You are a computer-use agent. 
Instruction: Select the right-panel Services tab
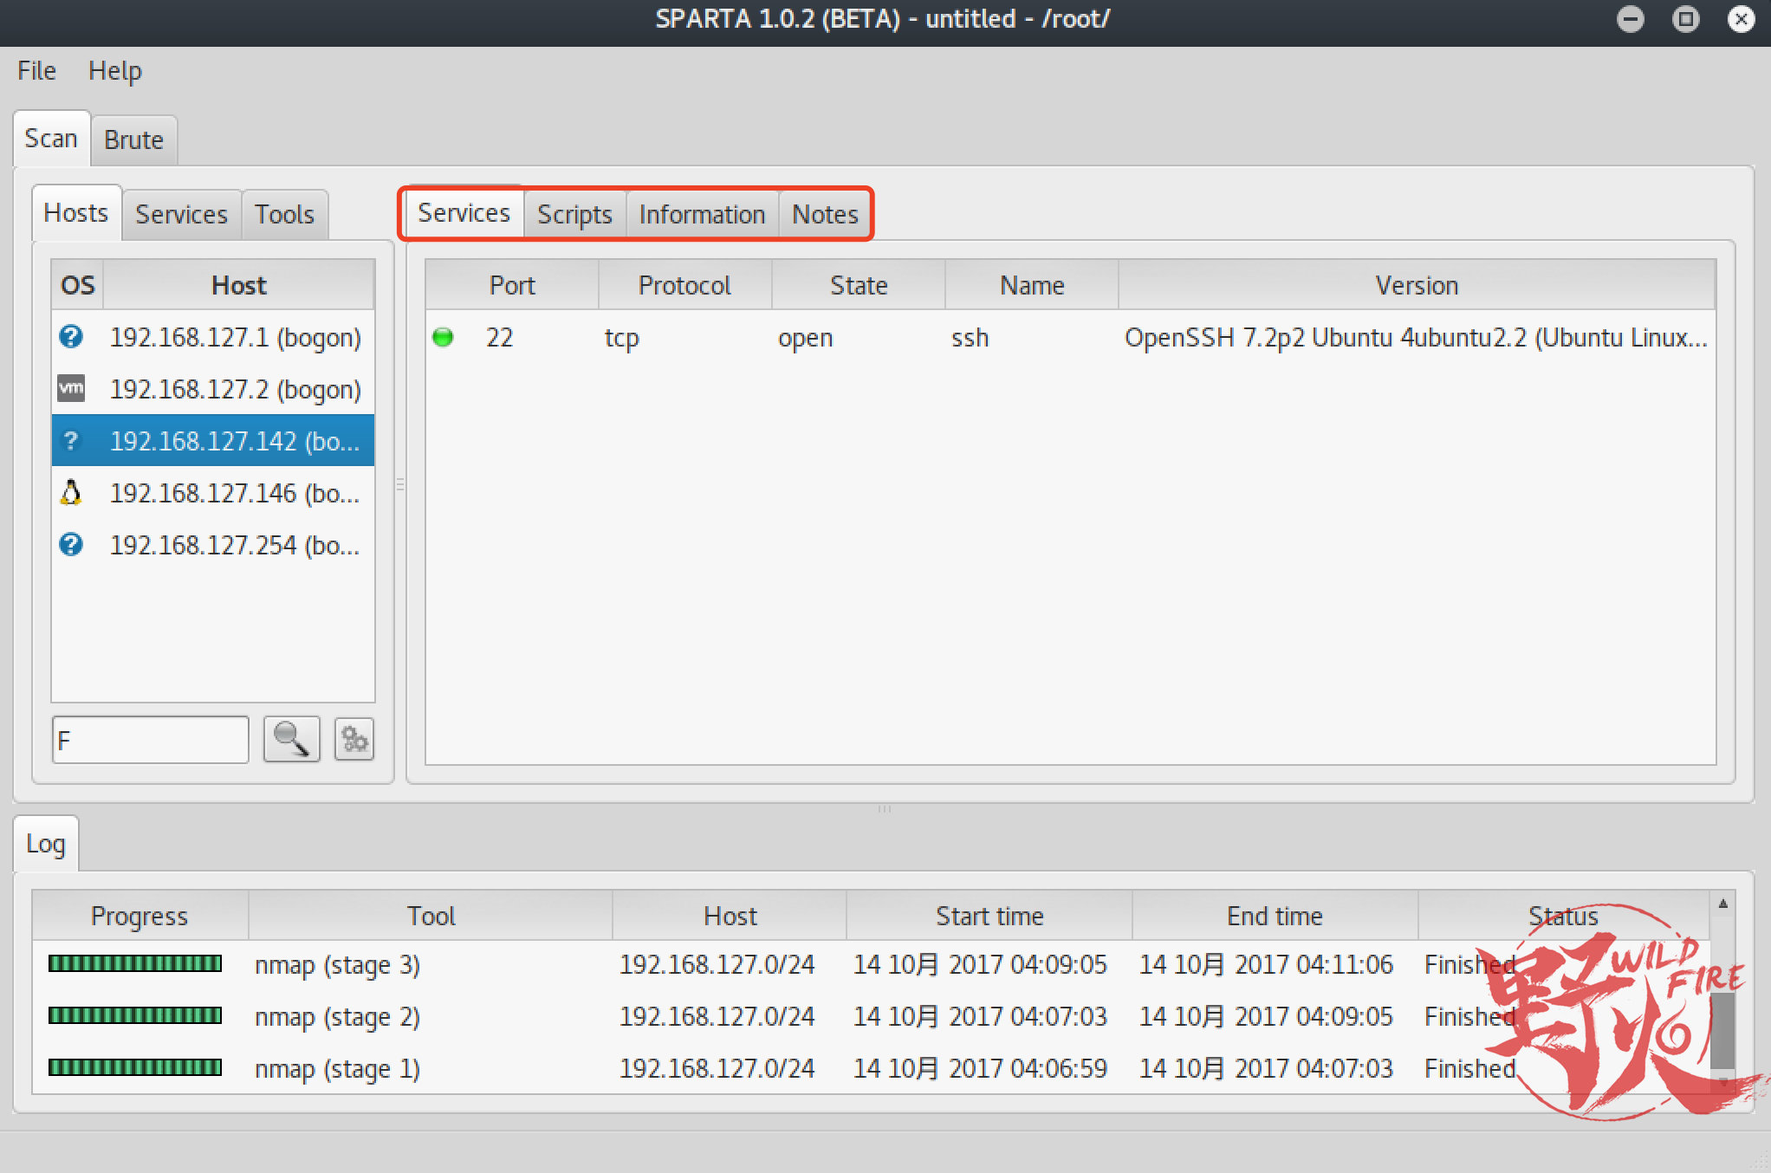pyautogui.click(x=464, y=212)
